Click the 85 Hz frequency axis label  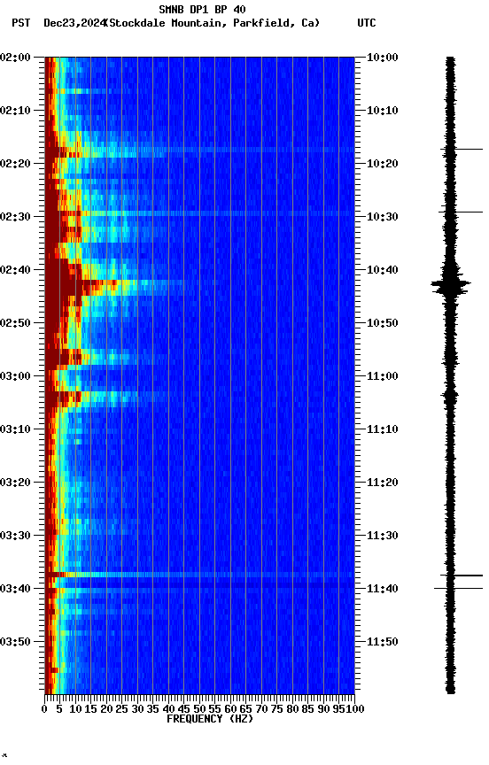tap(308, 709)
